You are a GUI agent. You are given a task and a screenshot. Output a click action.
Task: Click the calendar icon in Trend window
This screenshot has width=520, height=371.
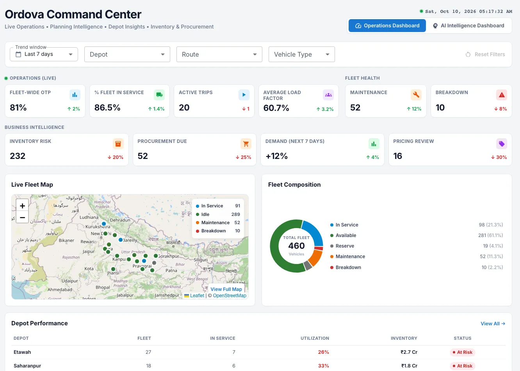[x=18, y=54]
